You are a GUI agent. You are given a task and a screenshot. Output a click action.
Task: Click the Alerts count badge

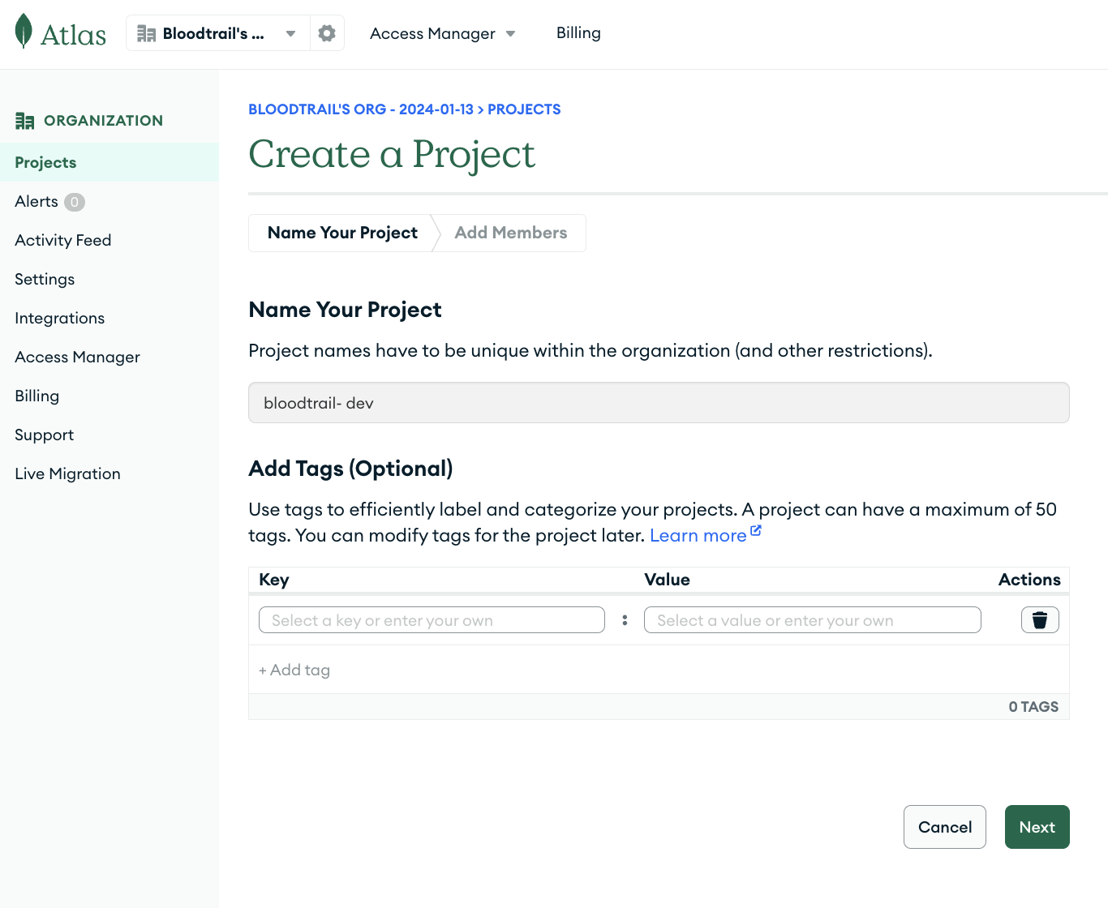(x=75, y=202)
